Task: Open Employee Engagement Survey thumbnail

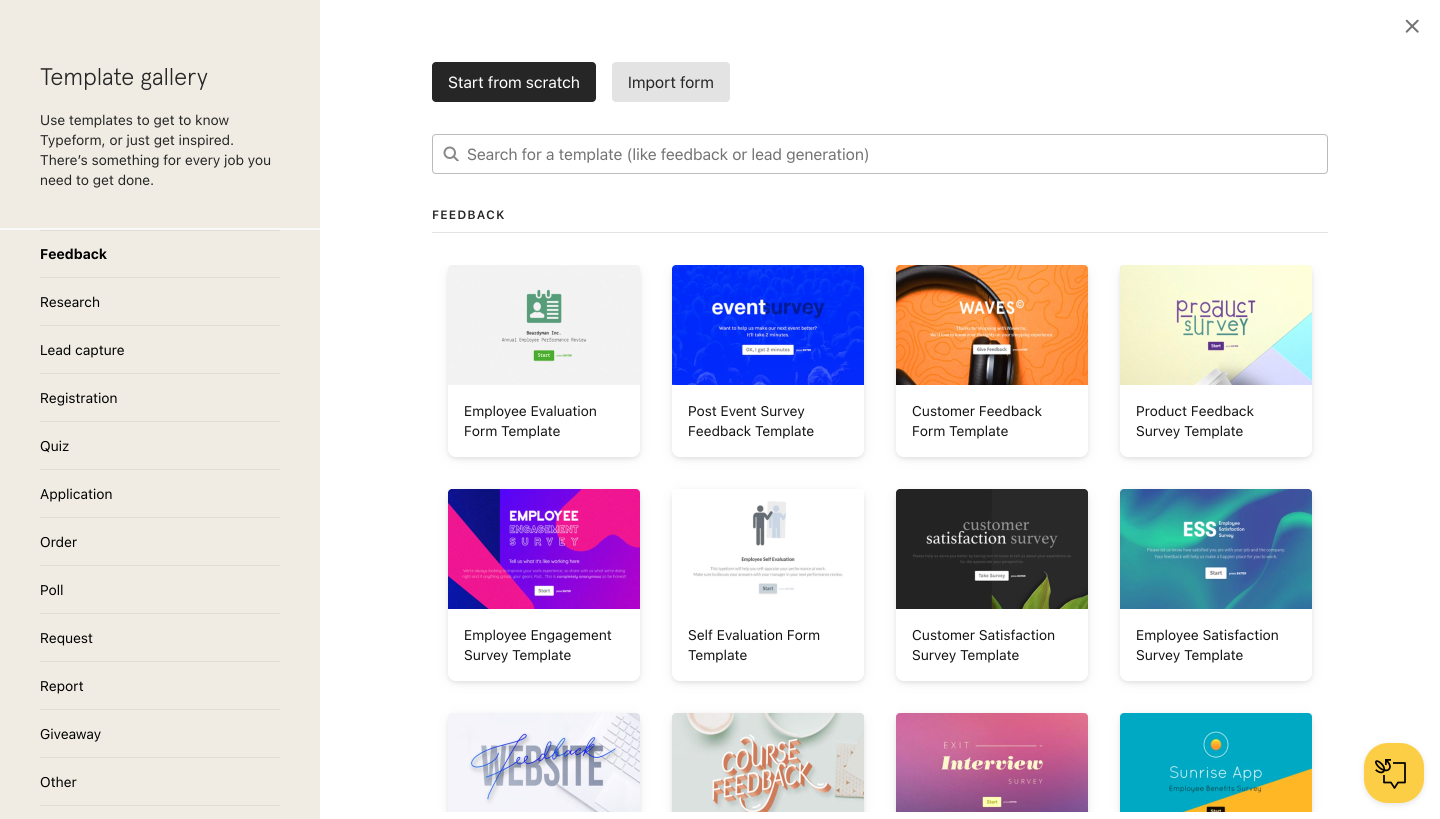Action: (543, 548)
